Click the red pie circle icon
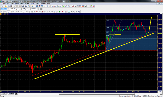The image size is (163, 97). 73,6
